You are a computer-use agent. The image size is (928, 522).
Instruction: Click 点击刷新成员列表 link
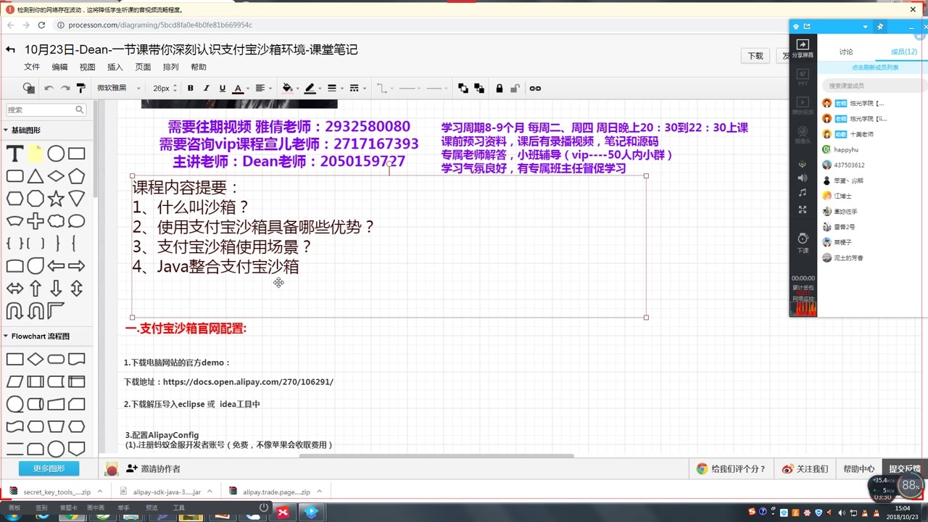click(x=875, y=67)
